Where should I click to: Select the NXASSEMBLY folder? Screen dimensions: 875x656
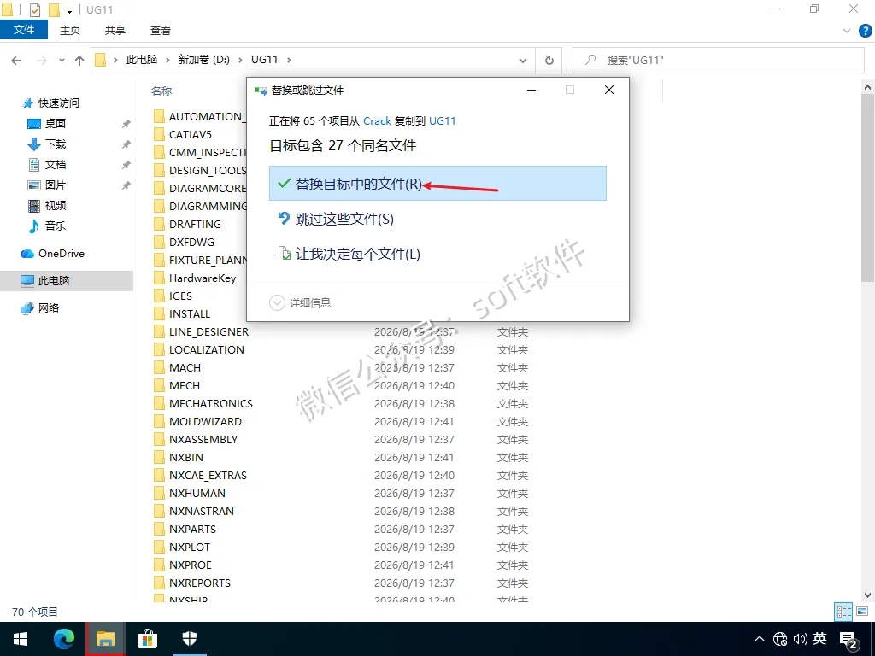pos(203,440)
